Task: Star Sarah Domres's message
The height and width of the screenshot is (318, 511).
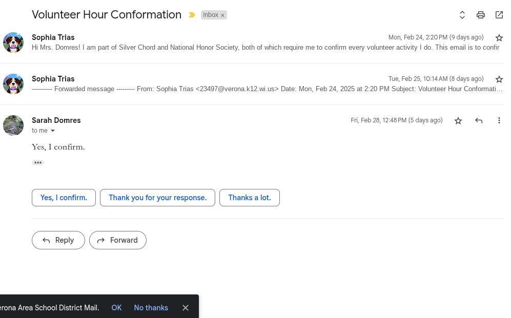Action: coord(458,121)
